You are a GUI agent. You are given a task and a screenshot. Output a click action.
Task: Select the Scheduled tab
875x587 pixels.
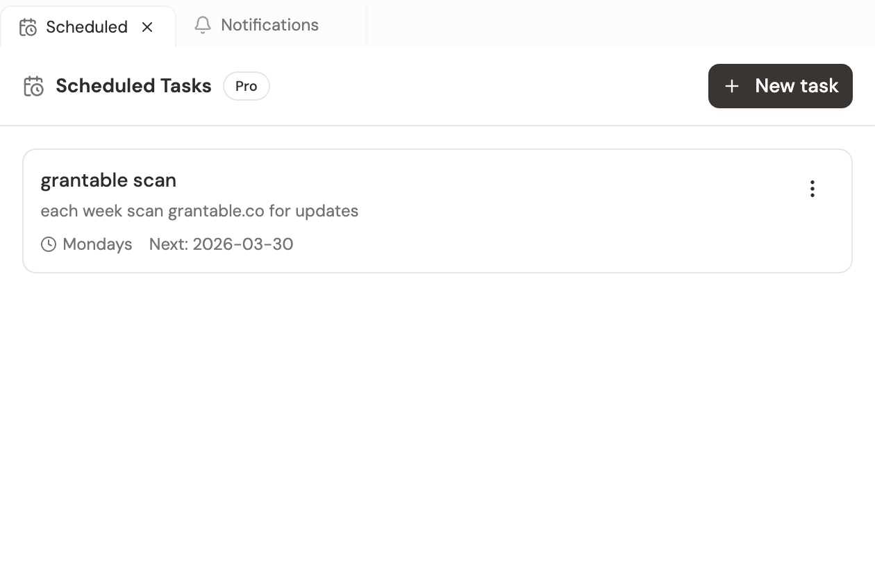[87, 26]
